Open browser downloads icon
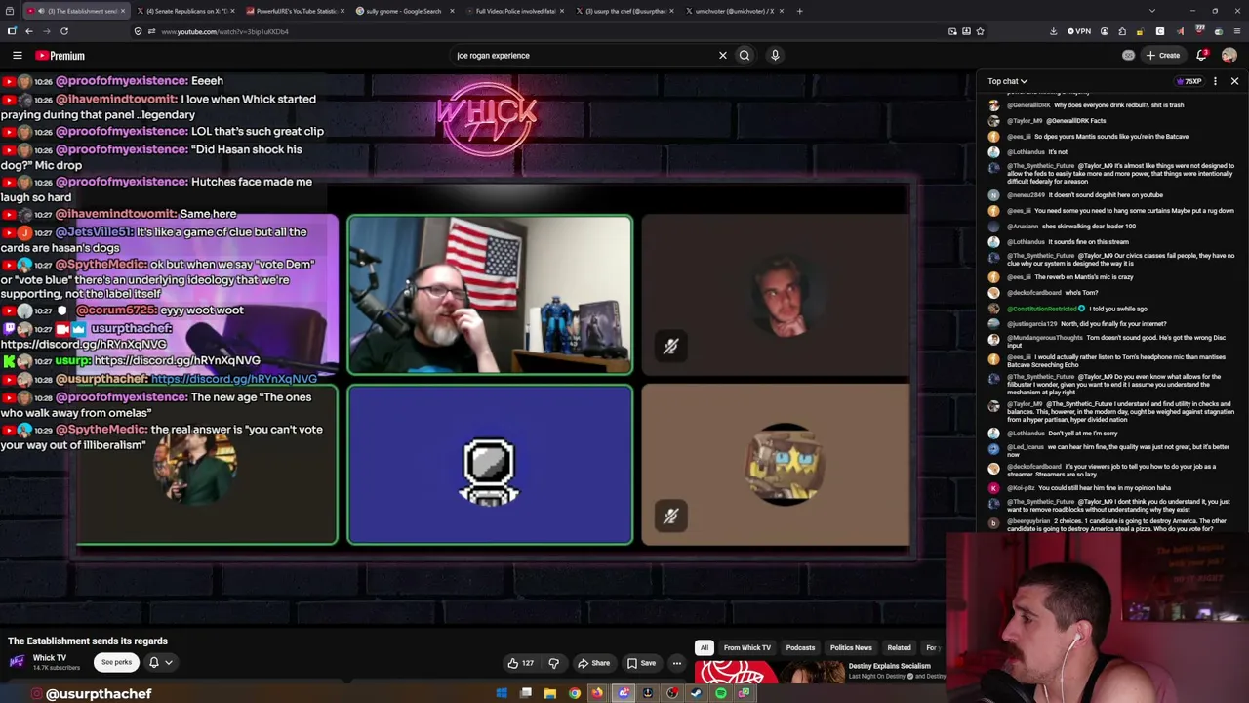1249x703 pixels. coord(1053,31)
